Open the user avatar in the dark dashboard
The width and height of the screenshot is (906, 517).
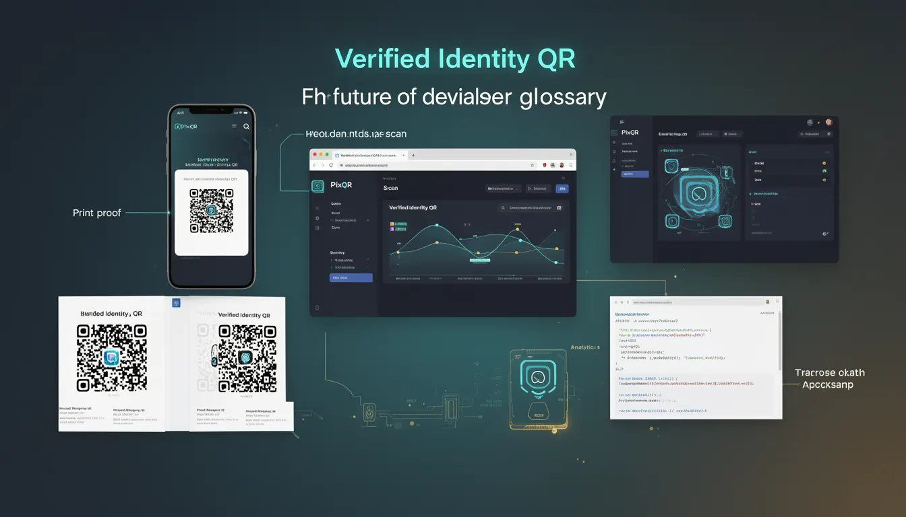(829, 122)
